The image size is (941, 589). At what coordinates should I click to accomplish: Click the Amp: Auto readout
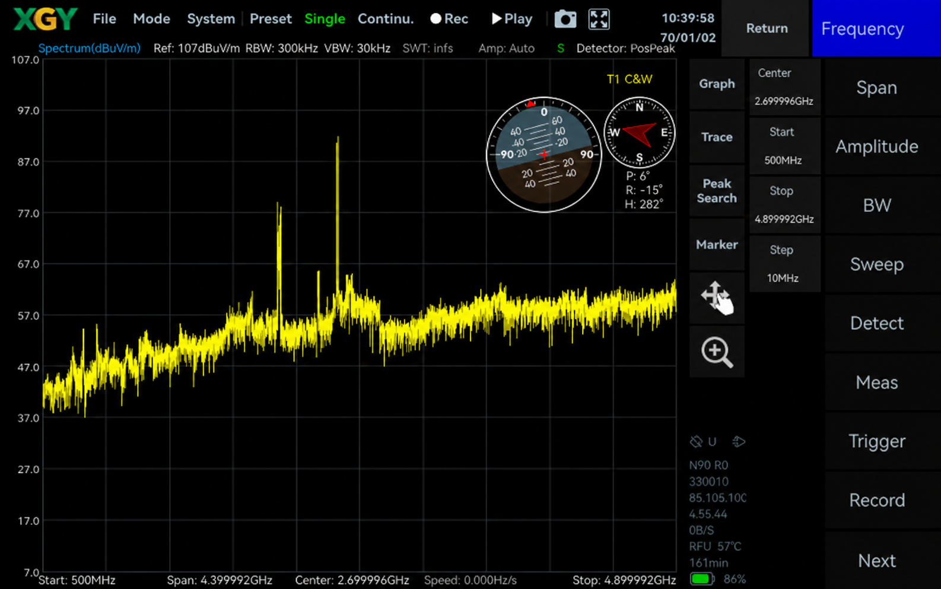506,48
